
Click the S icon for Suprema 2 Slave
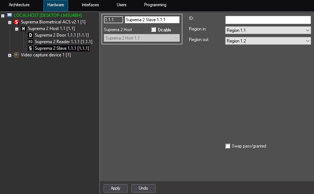30,48
